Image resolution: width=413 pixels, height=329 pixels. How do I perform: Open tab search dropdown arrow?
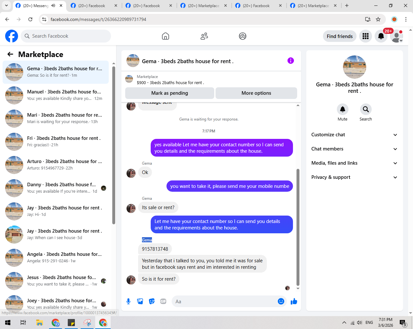[6, 5]
